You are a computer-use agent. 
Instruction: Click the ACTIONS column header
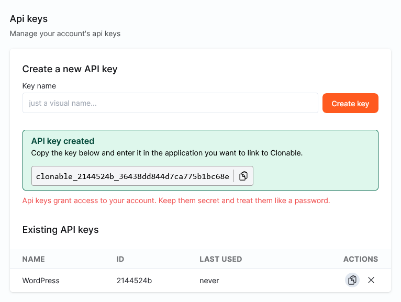[x=360, y=259]
